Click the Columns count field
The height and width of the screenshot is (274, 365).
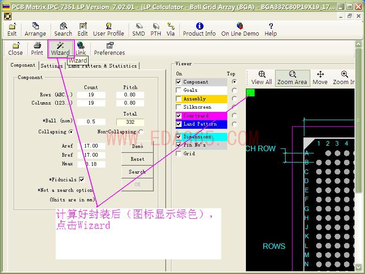tap(91, 103)
